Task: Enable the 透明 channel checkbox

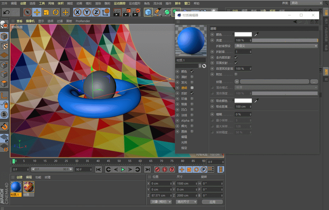Action: [192, 88]
